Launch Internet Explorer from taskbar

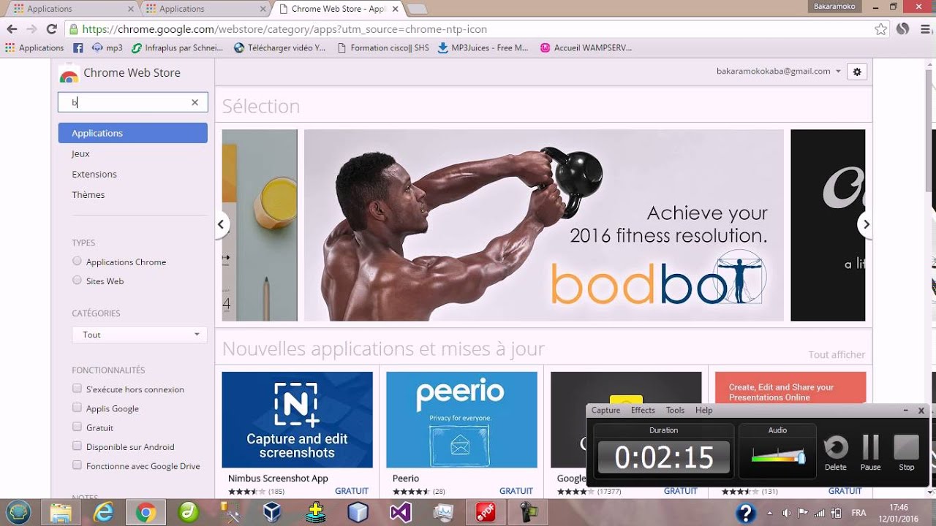coord(104,513)
